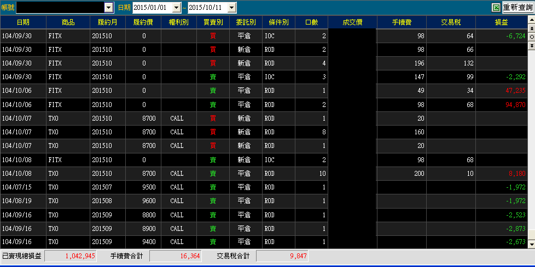The width and height of the screenshot is (535, 267).
Task: Click the start date field 2015/01/01
Action: [153, 7]
